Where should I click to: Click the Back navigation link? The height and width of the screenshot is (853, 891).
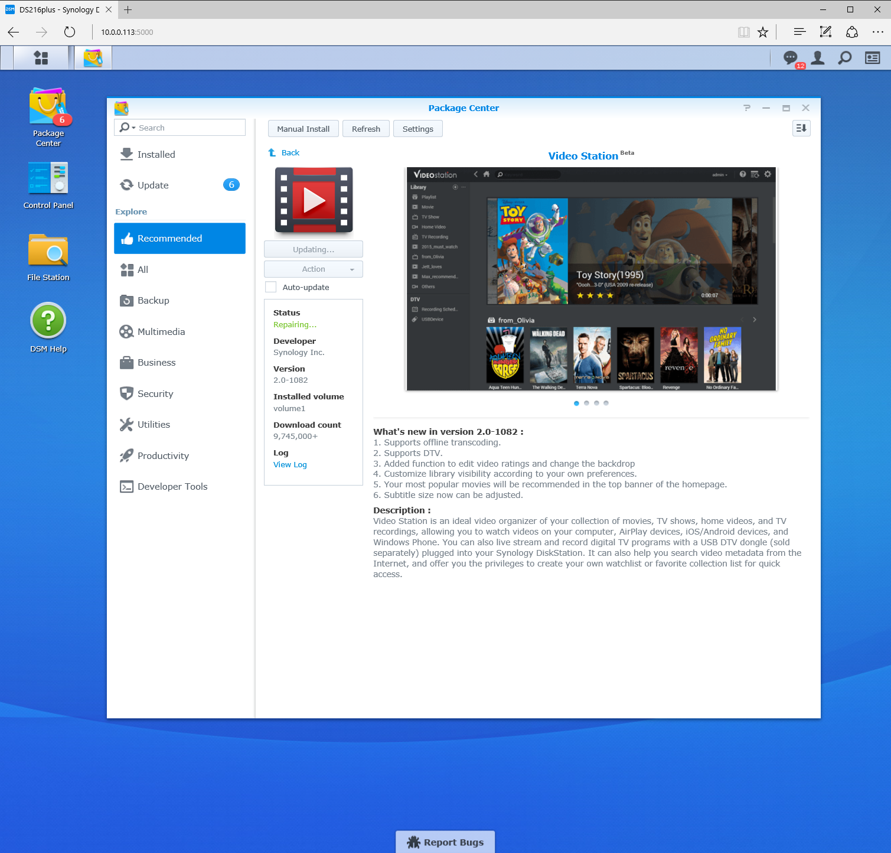(290, 152)
